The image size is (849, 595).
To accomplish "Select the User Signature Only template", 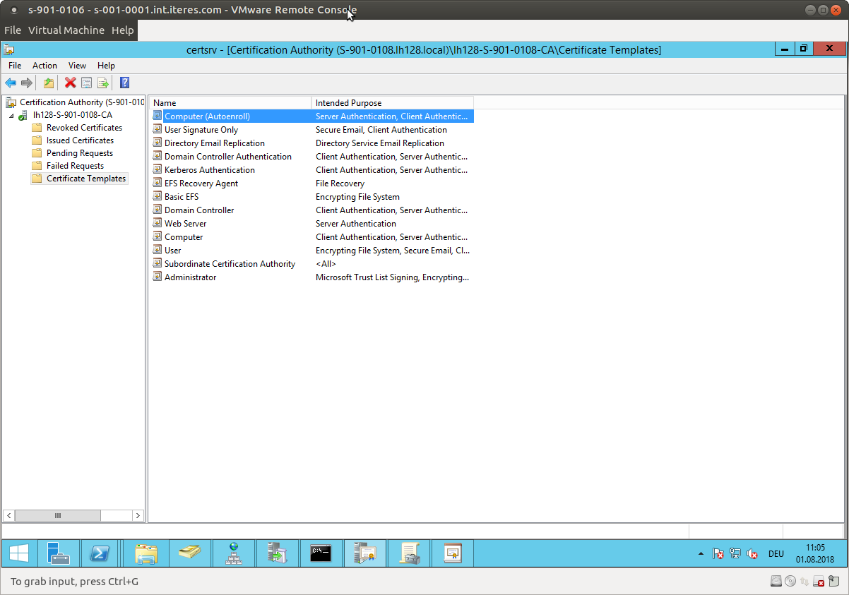I will coord(311,130).
